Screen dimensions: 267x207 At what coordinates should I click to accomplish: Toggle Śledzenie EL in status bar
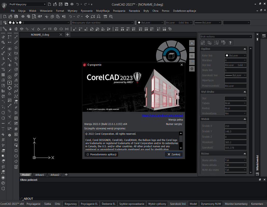[108, 204]
